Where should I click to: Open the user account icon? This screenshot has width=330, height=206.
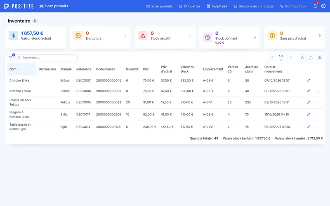click(x=323, y=6)
